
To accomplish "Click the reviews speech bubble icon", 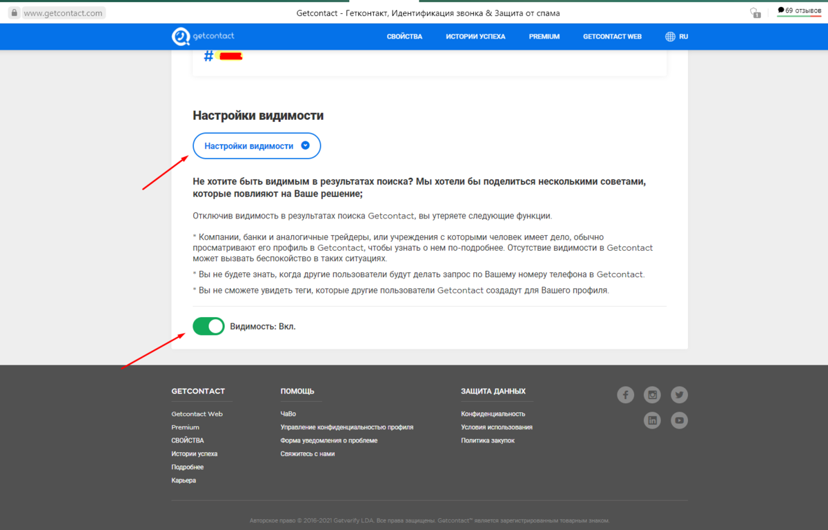I will 780,10.
